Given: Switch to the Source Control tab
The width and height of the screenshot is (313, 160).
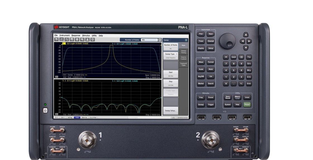Looking at the screenshot, I should [183, 58].
